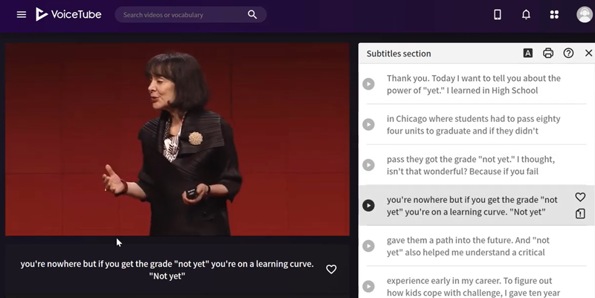Report the highlighted subtitle line issue icon
595x298 pixels.
point(580,213)
